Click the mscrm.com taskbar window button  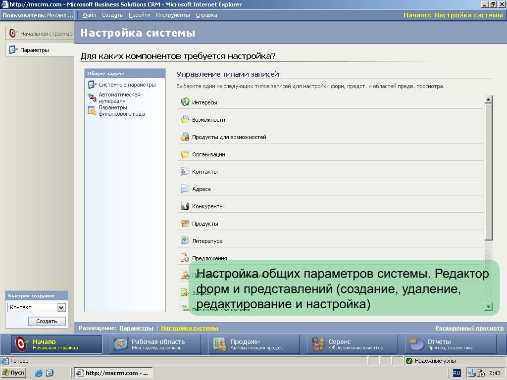point(113,373)
